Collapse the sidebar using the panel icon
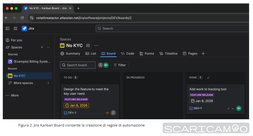This screenshot has width=253, height=136. (x=8, y=28)
